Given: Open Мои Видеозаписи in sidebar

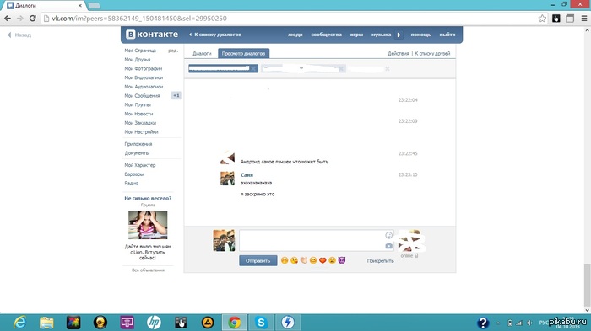Looking at the screenshot, I should pyautogui.click(x=144, y=77).
